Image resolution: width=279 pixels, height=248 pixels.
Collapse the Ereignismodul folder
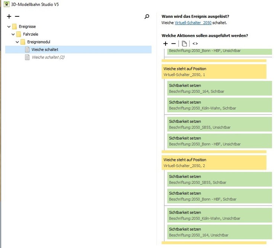17,42
